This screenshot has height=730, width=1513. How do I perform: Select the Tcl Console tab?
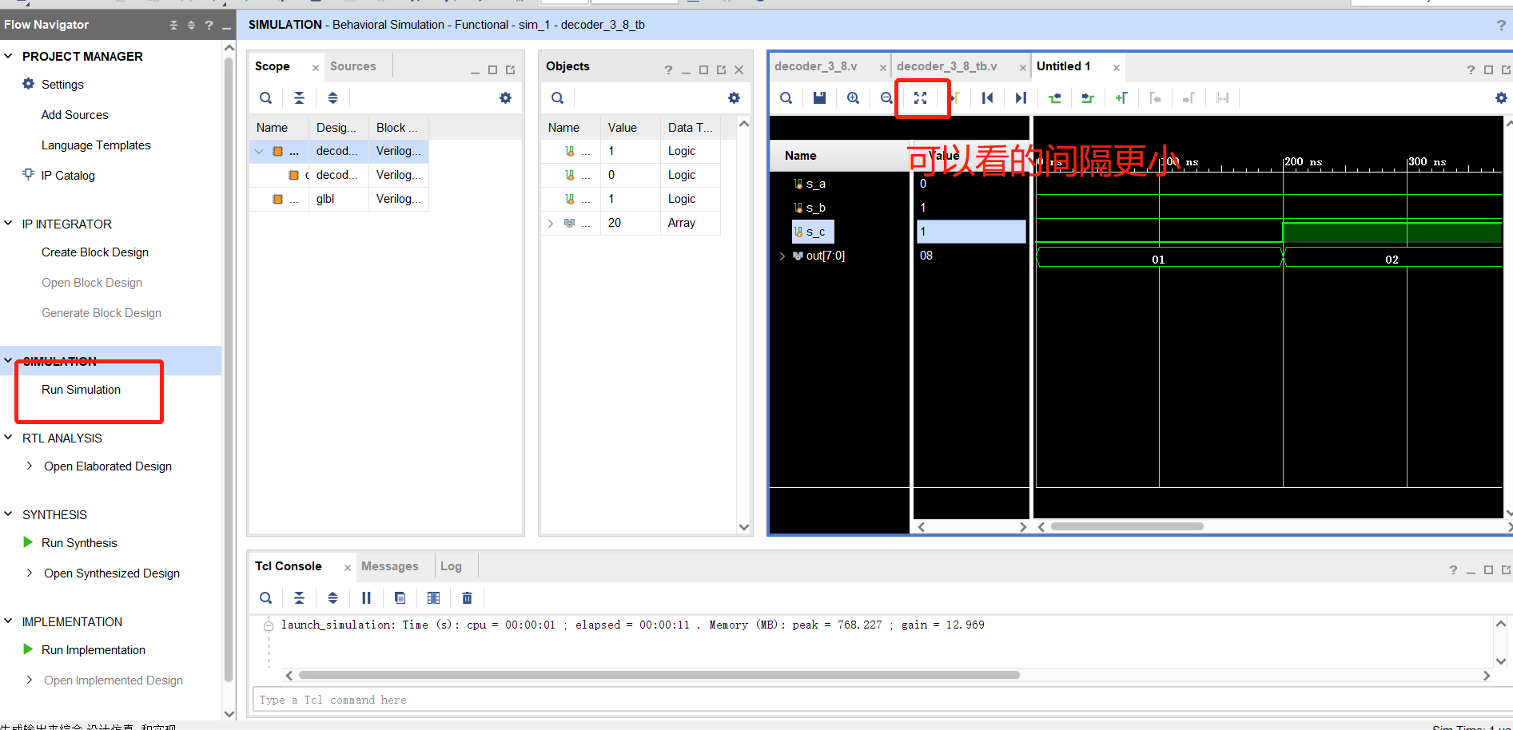tap(288, 566)
